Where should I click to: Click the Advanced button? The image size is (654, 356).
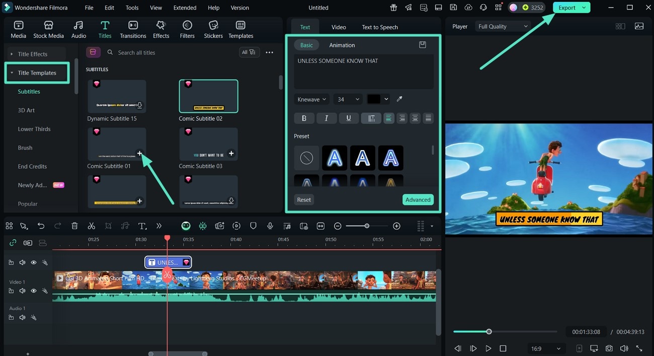pyautogui.click(x=418, y=200)
